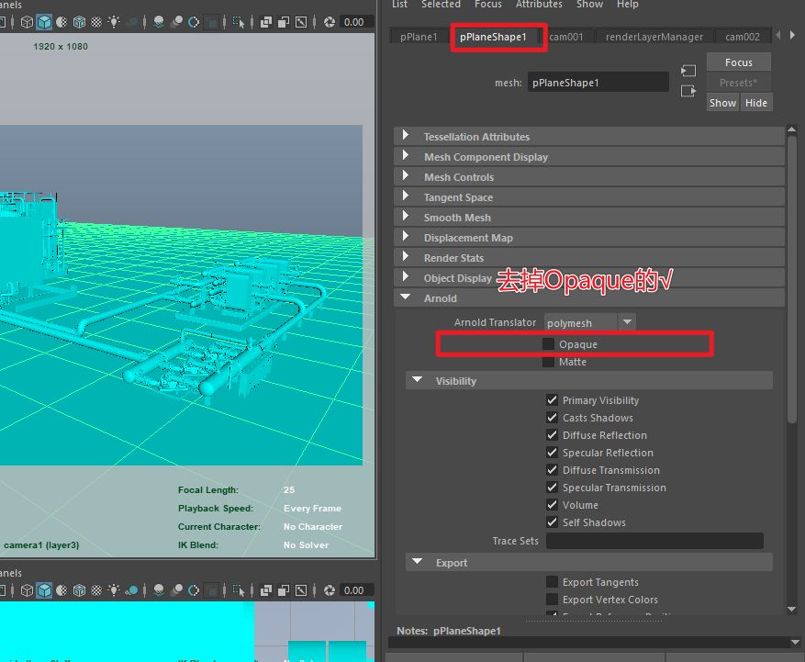Uncheck Diffuse Reflection
This screenshot has width=805, height=662.
click(552, 435)
